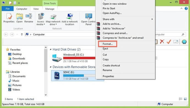This screenshot has height=108, width=190.
Task: Click navigation pane scroll down arrow
Action: coord(46,95)
